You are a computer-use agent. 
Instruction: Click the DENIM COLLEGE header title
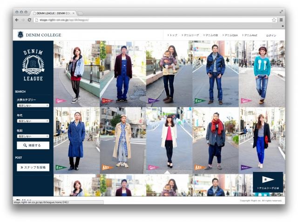(43, 35)
